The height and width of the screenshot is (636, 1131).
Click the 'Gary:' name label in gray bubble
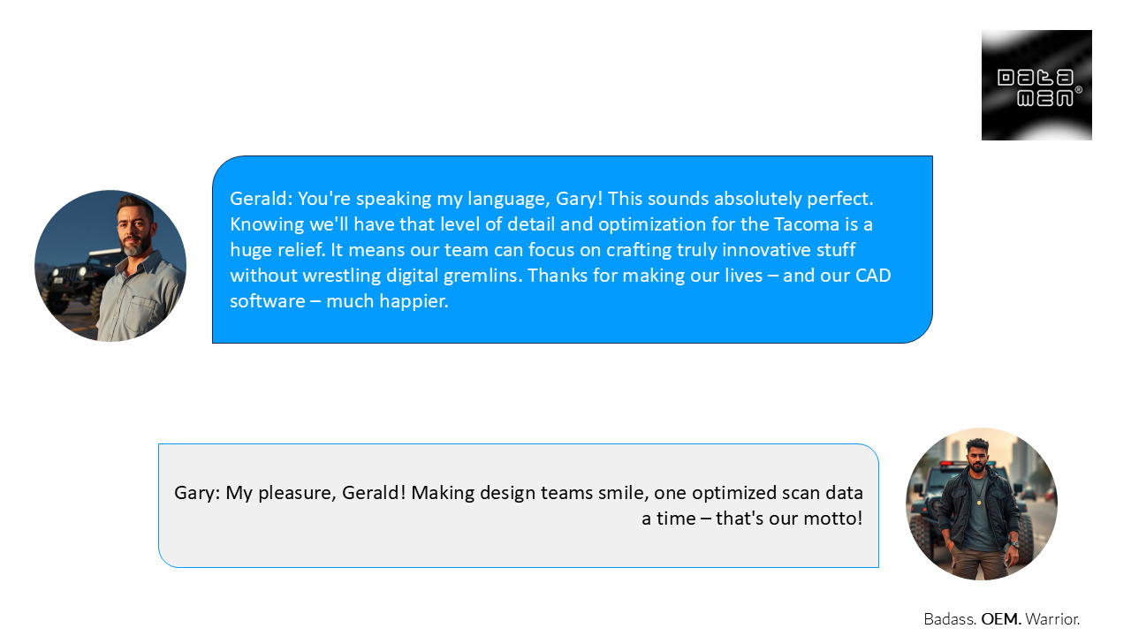(197, 493)
